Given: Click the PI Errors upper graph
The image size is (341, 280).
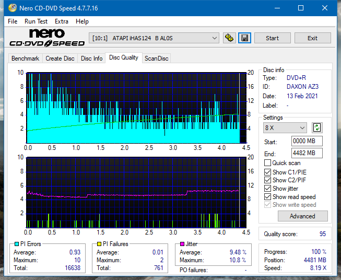Looking at the screenshot, I should pyautogui.click(x=136, y=108).
